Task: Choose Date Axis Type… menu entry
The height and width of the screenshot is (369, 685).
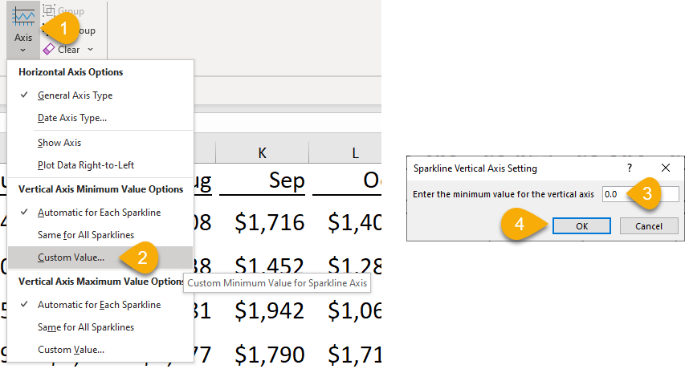Action: click(x=71, y=118)
